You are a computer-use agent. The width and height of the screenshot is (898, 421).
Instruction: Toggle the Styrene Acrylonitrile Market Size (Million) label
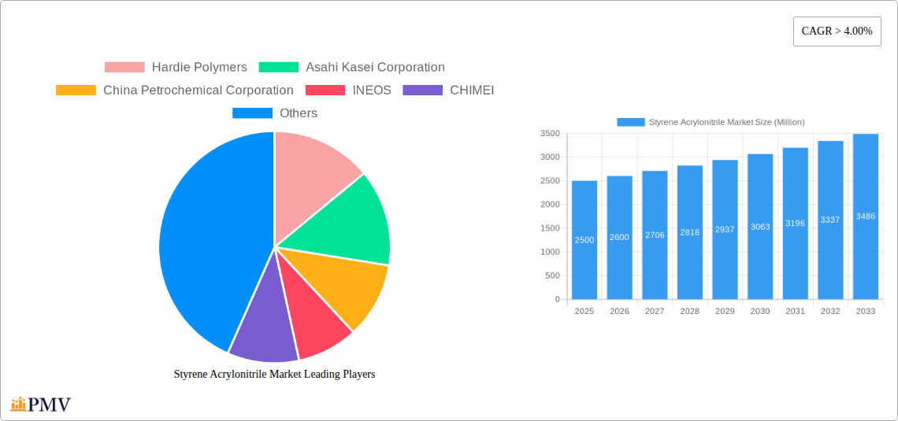click(727, 123)
